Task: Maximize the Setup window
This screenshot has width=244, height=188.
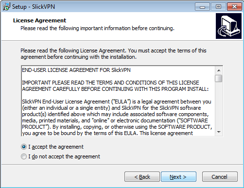Action: tap(218, 7)
